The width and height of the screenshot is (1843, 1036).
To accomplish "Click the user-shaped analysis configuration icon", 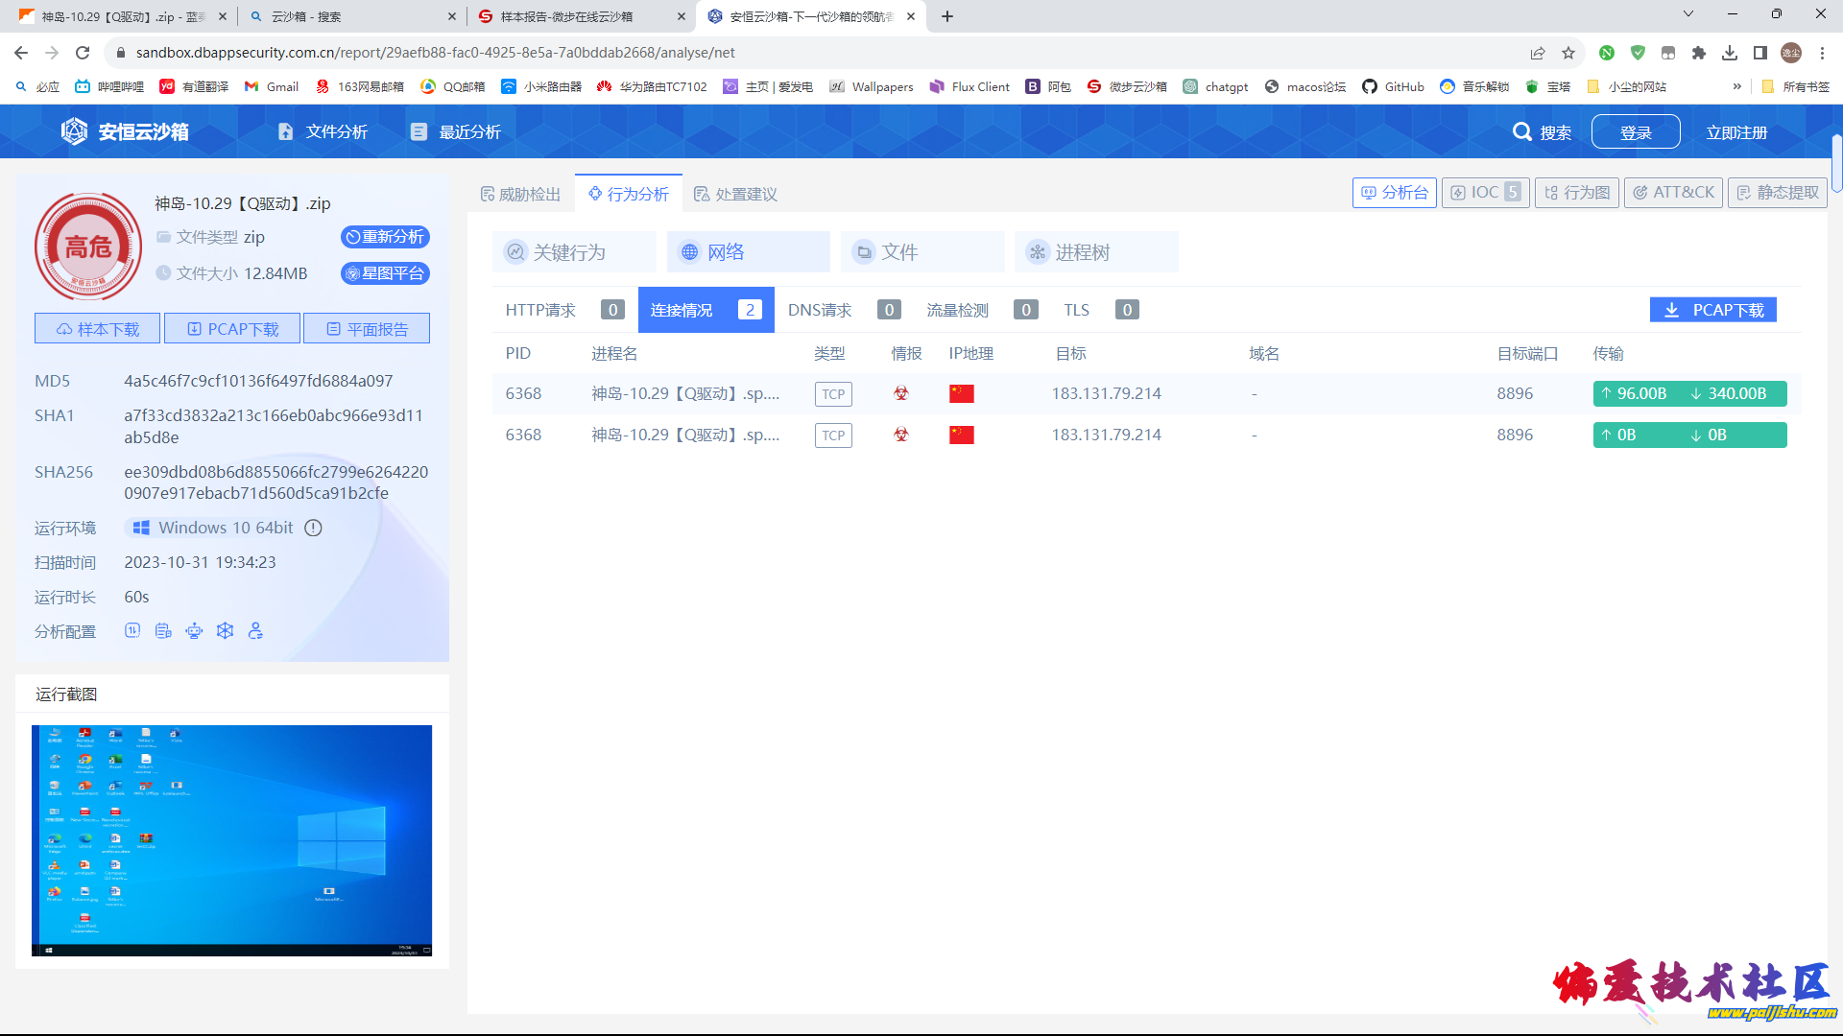I will pyautogui.click(x=255, y=630).
